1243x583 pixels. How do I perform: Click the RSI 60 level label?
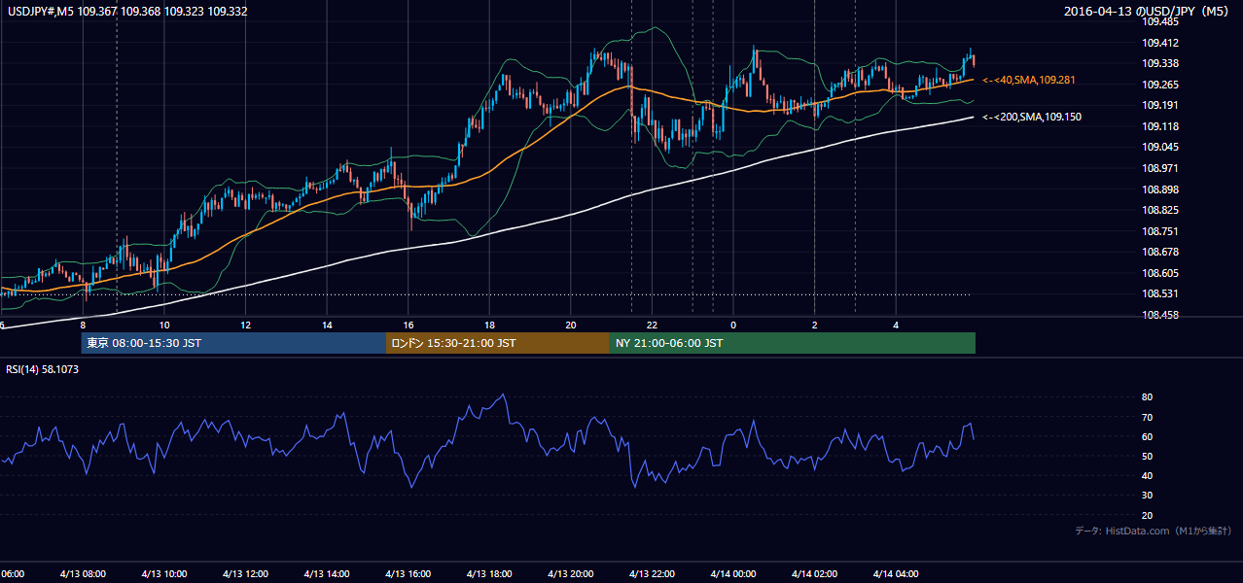click(1148, 436)
